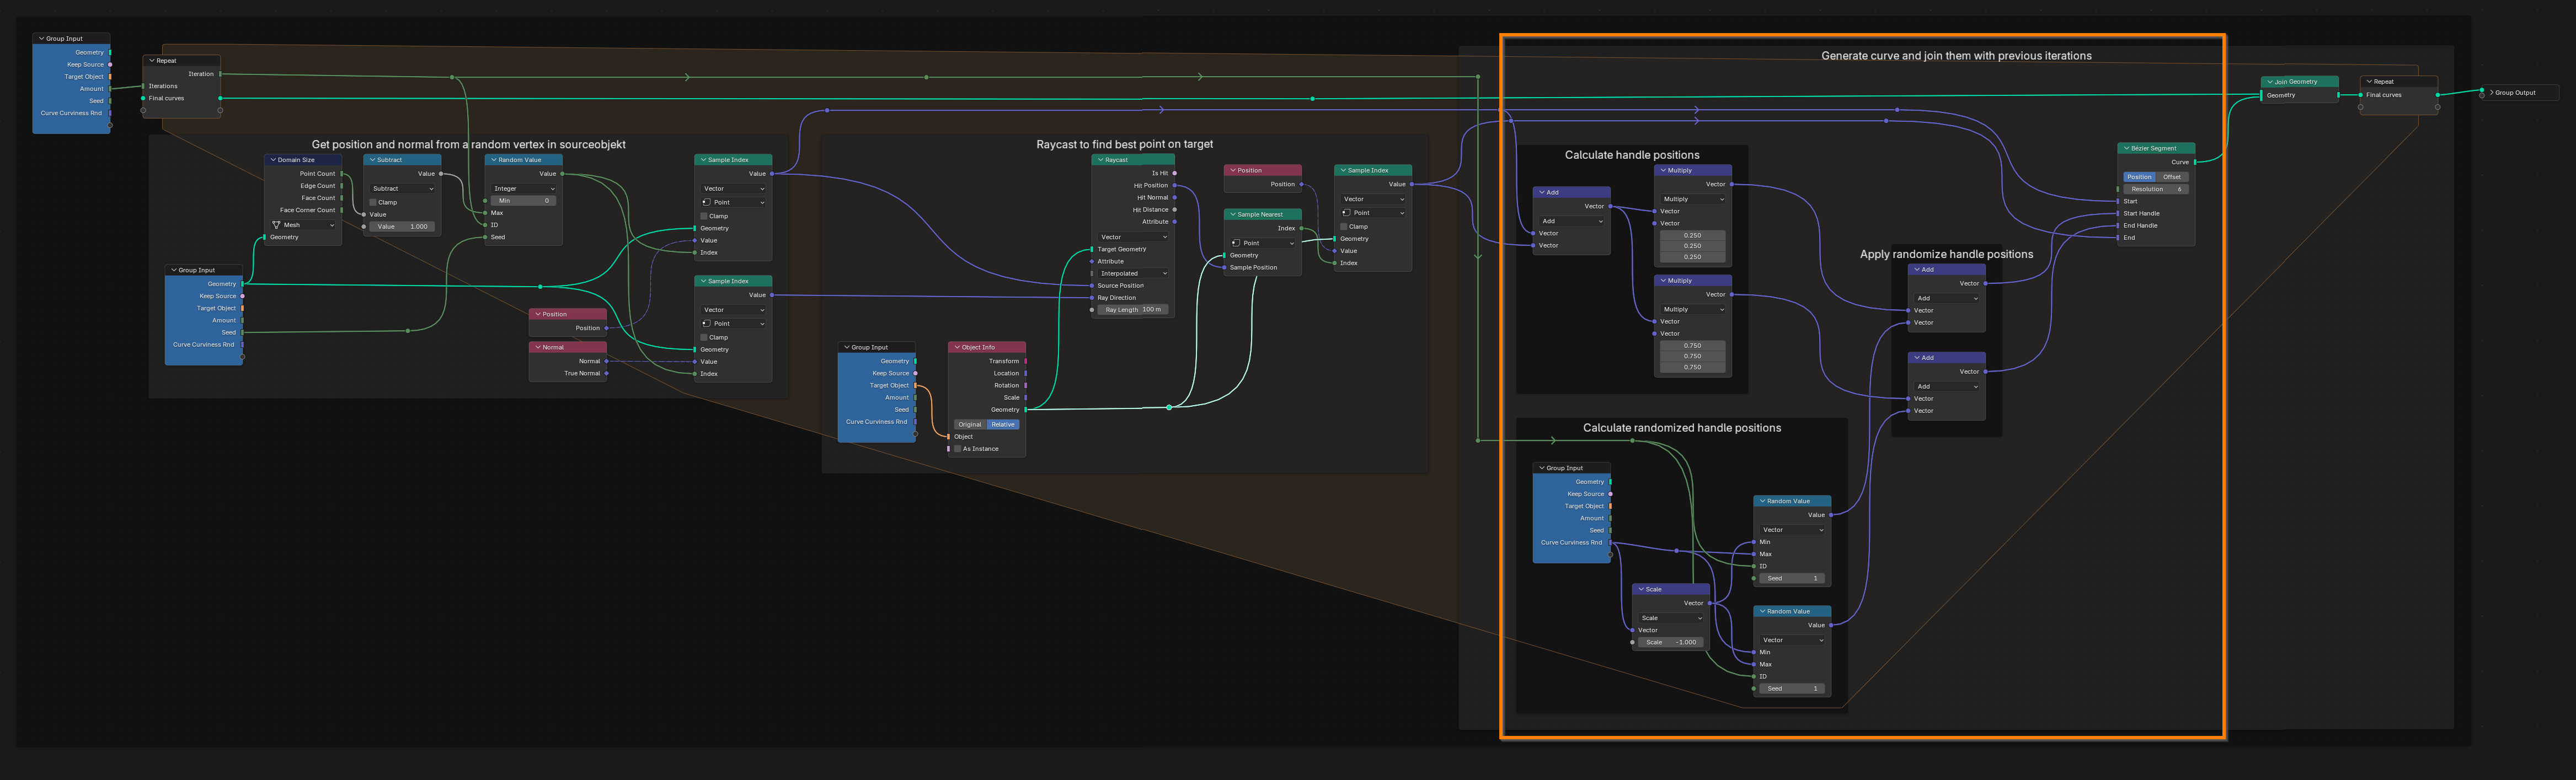
Task: Click the Raycast Is Hit socket
Action: click(x=1174, y=173)
